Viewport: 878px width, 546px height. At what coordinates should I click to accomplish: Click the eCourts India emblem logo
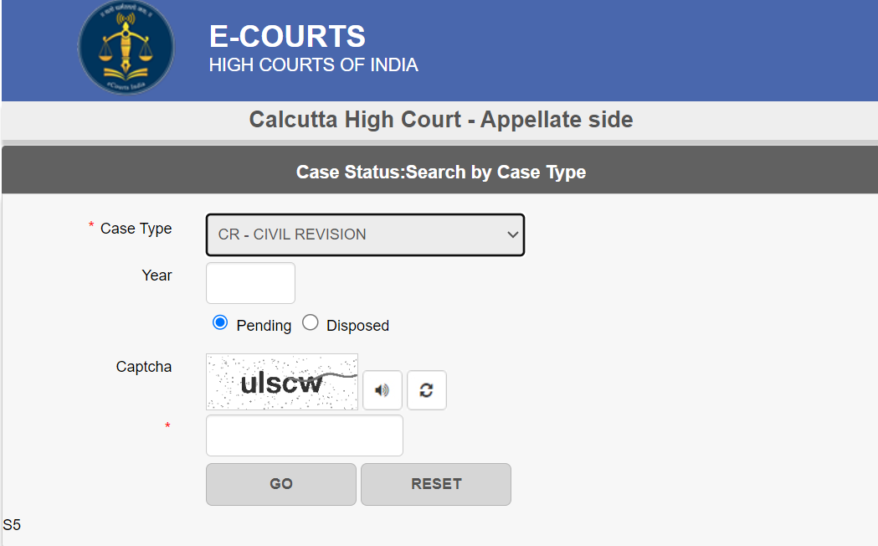(126, 47)
